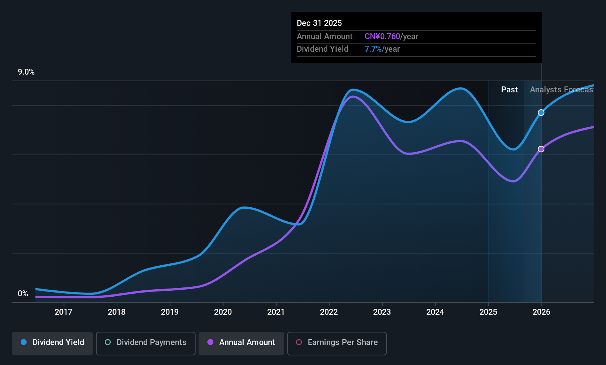Click the 2017 x-axis label
This screenshot has height=365, width=606.
tap(63, 312)
